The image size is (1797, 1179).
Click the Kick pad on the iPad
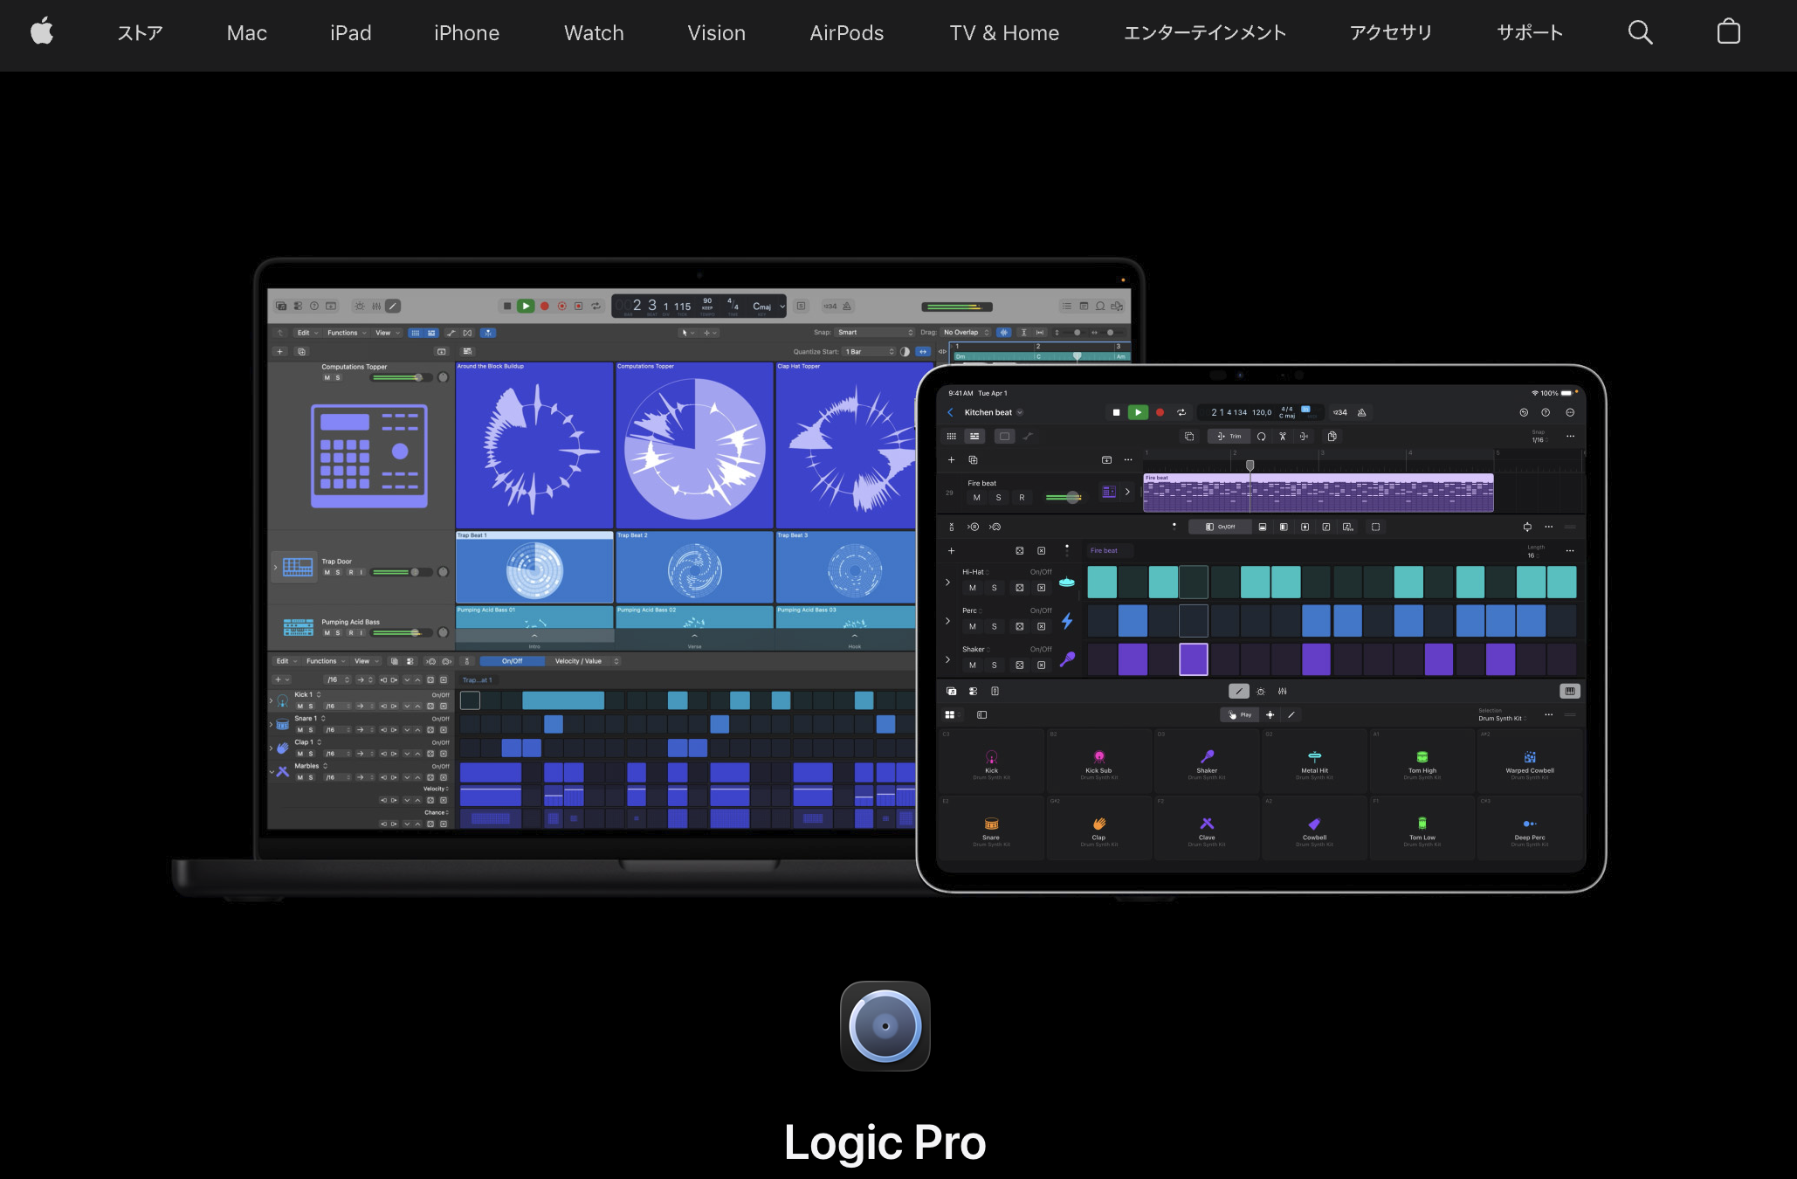(x=991, y=762)
